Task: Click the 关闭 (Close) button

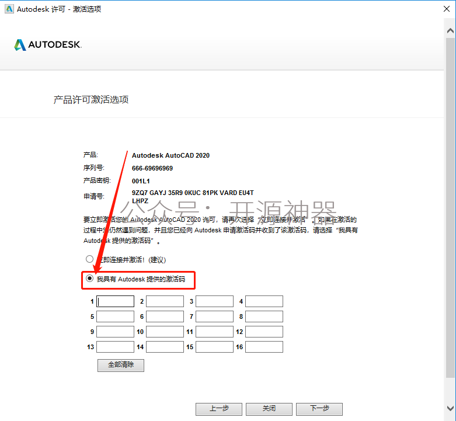Action: (x=269, y=409)
